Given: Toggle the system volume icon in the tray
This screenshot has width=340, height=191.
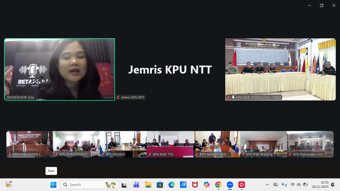Looking at the screenshot, I should pos(299,185).
